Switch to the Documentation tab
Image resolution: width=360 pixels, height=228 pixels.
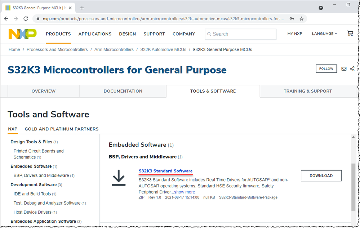(x=123, y=91)
